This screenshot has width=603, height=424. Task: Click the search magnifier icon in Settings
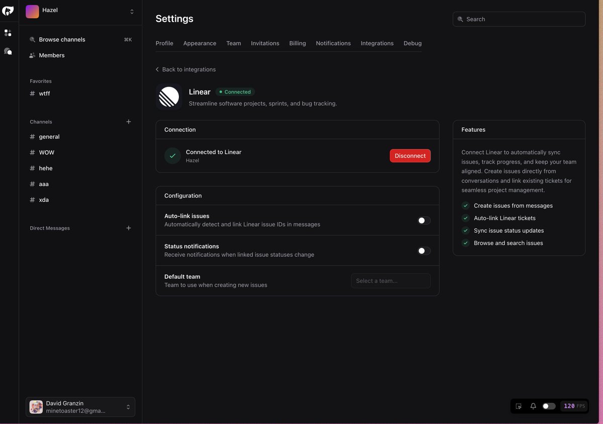[460, 19]
